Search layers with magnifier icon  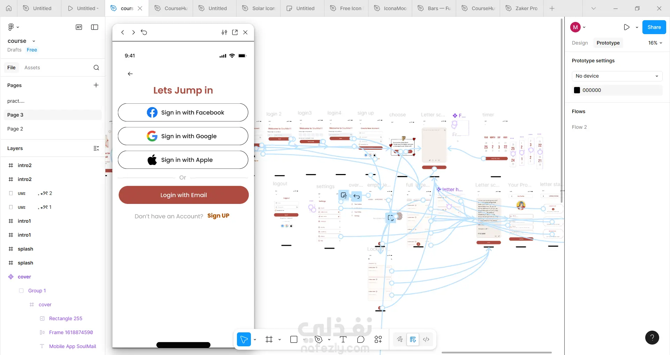tap(96, 68)
